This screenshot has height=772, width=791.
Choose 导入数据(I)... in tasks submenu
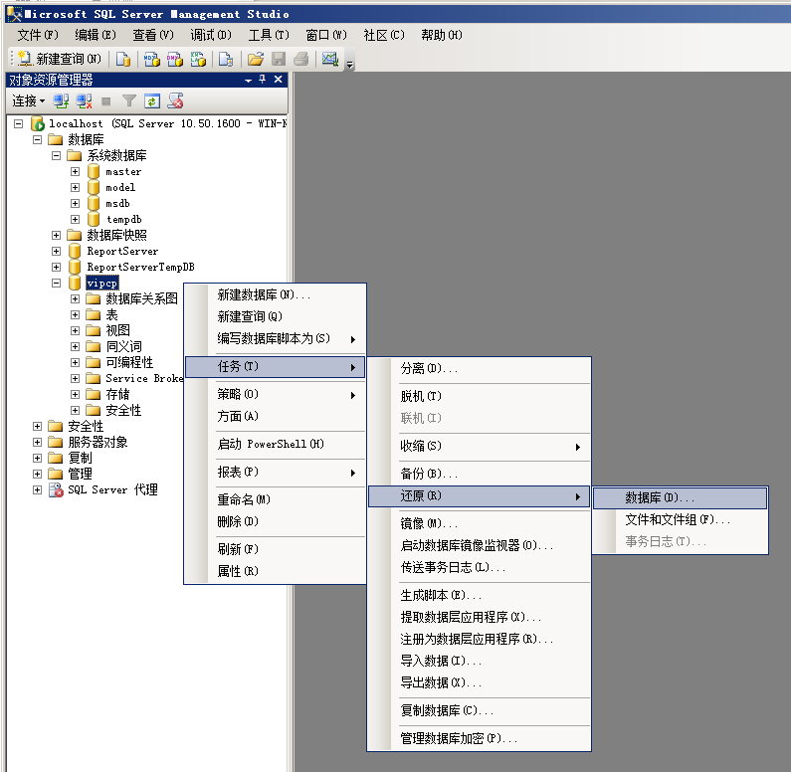tap(480, 661)
